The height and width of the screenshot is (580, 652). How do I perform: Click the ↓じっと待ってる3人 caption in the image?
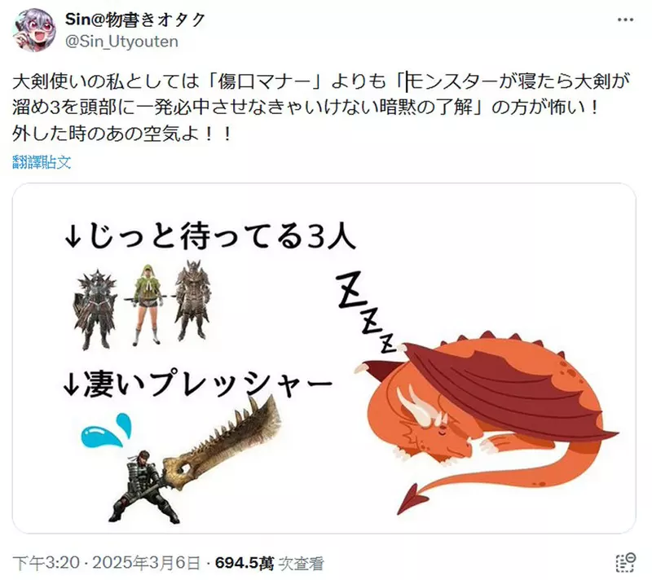[210, 235]
